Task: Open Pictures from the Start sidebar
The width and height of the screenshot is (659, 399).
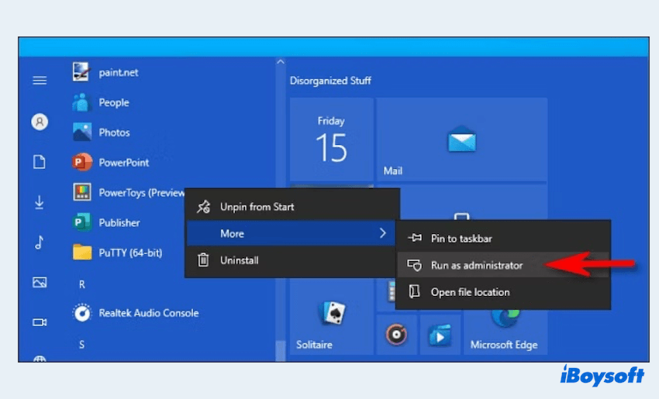Action: coord(40,282)
